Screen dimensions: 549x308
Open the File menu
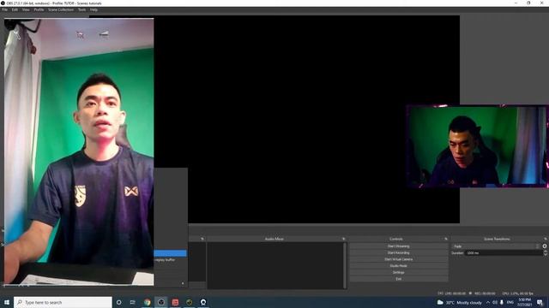click(x=5, y=9)
